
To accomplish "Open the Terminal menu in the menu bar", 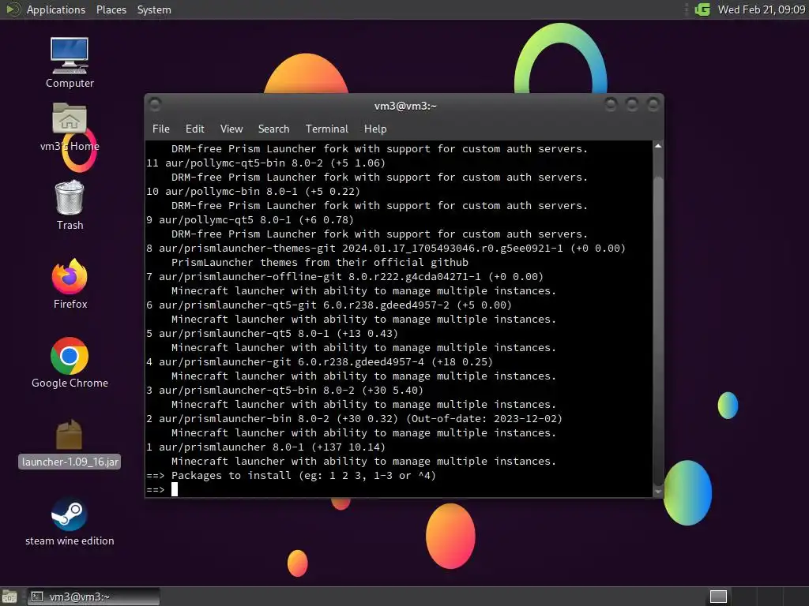I will [x=326, y=129].
